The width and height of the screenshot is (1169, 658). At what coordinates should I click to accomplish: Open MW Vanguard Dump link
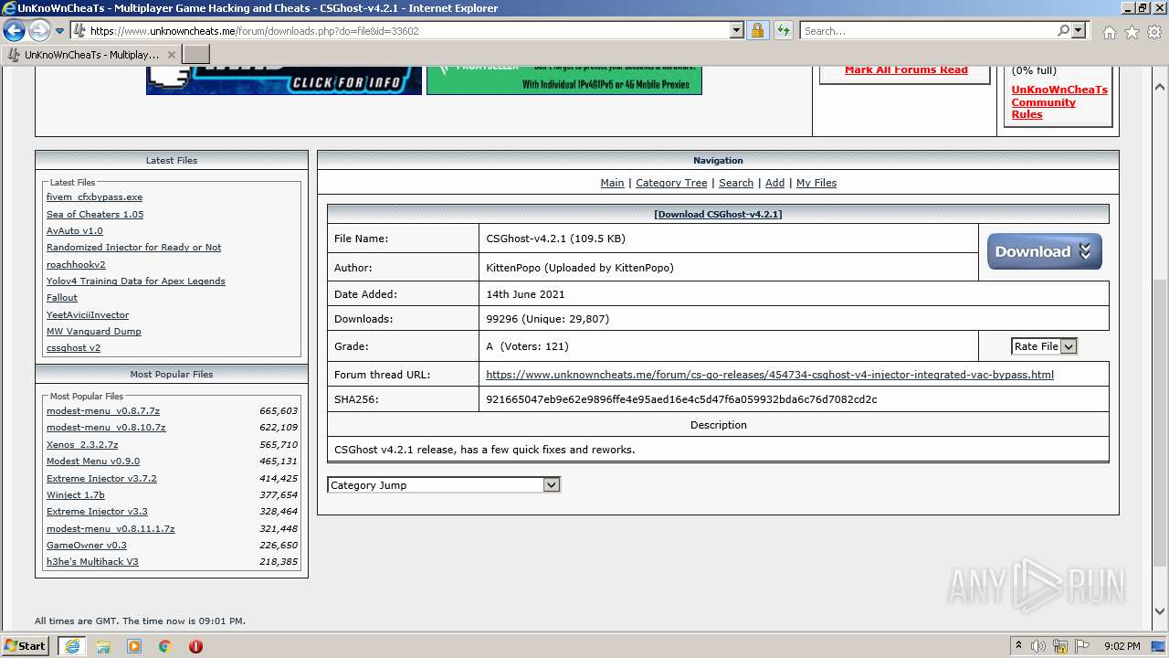click(94, 332)
